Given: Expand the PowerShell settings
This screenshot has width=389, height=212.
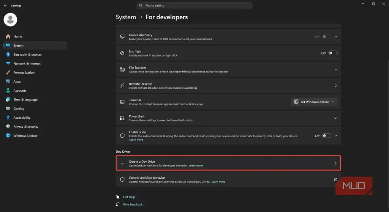Looking at the screenshot, I should click(x=336, y=118).
